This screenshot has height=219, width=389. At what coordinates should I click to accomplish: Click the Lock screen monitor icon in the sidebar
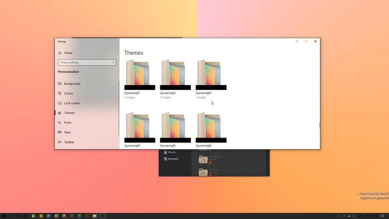[60, 103]
